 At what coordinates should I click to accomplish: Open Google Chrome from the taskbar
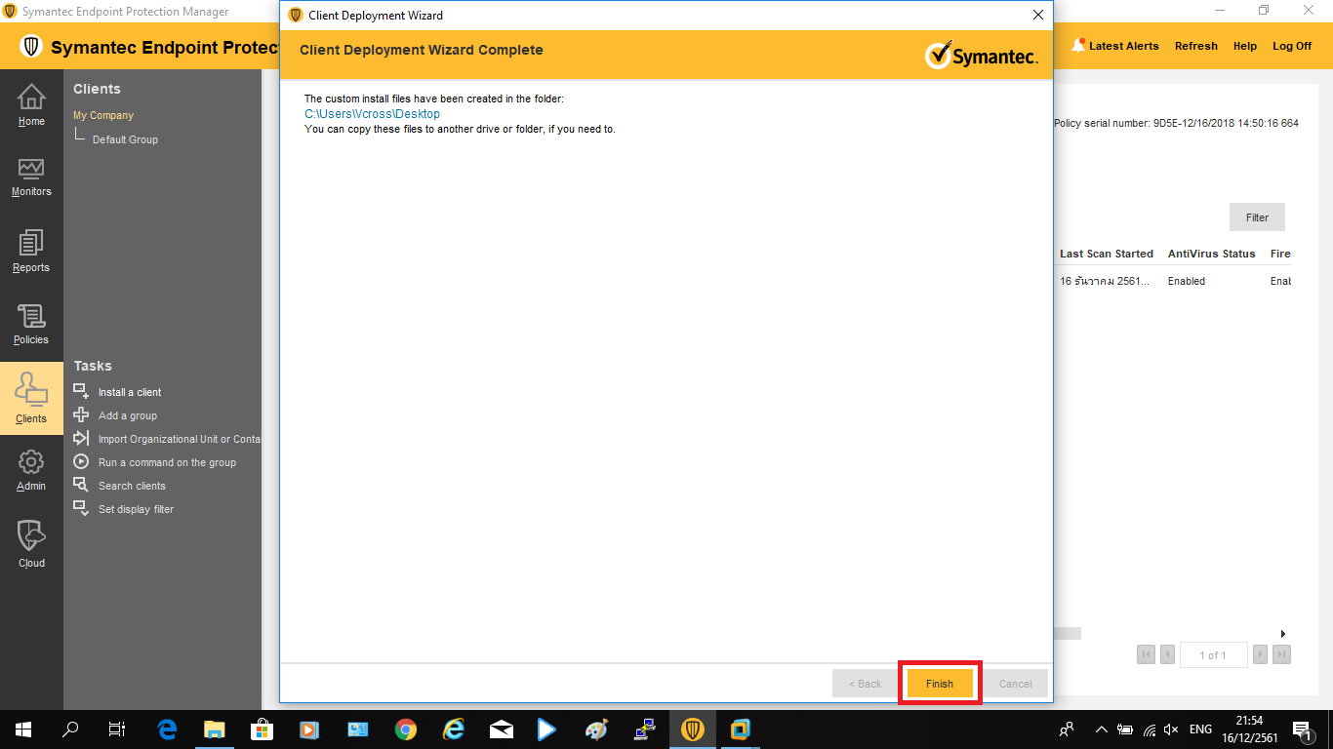tap(406, 729)
